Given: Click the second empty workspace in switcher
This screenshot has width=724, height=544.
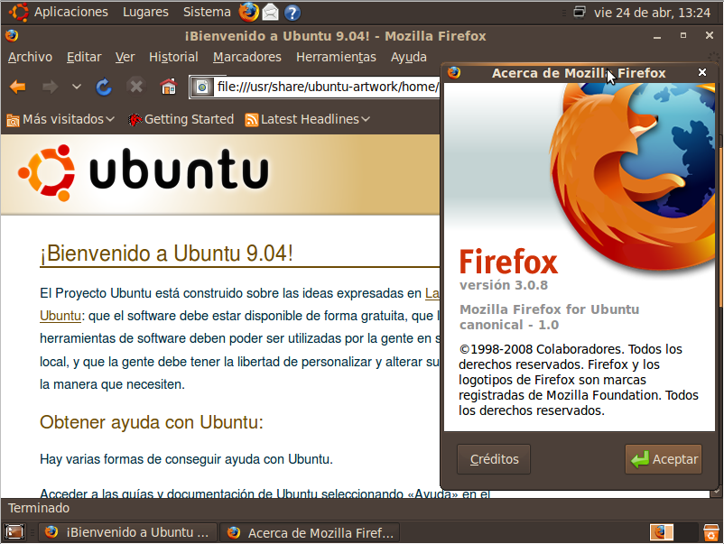Looking at the screenshot, I should pos(685,532).
